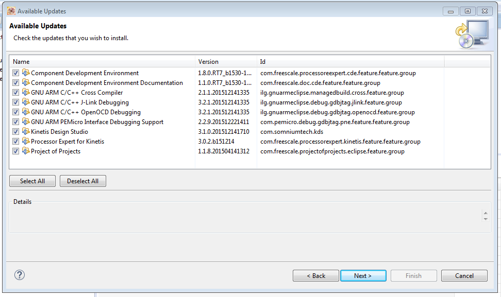Select version 2.2.9.201512221411 cell

(223, 122)
